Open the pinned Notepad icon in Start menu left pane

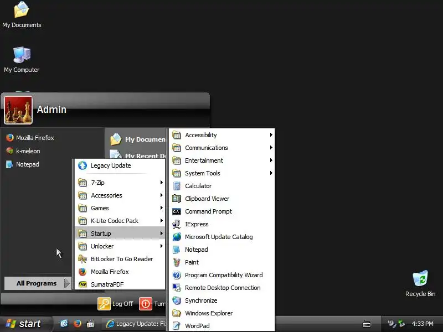tap(9, 164)
